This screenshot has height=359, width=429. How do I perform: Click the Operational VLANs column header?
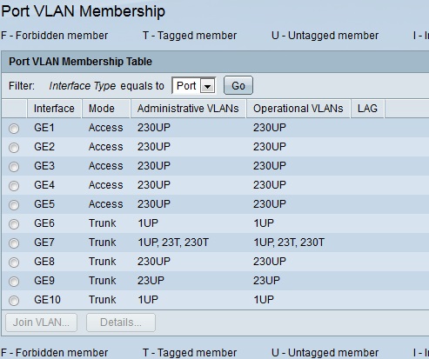(x=298, y=109)
